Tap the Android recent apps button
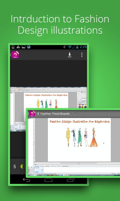120x201 pixels. click(x=71, y=180)
